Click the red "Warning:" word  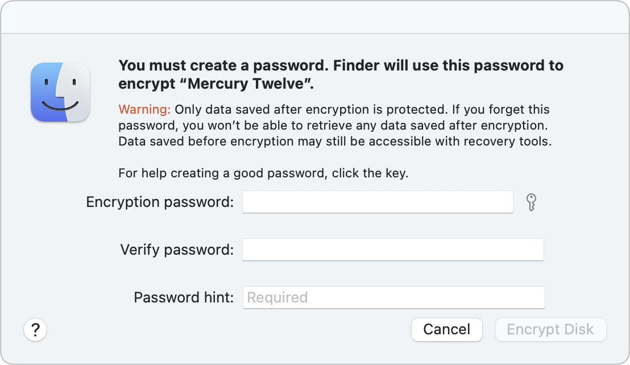click(144, 109)
